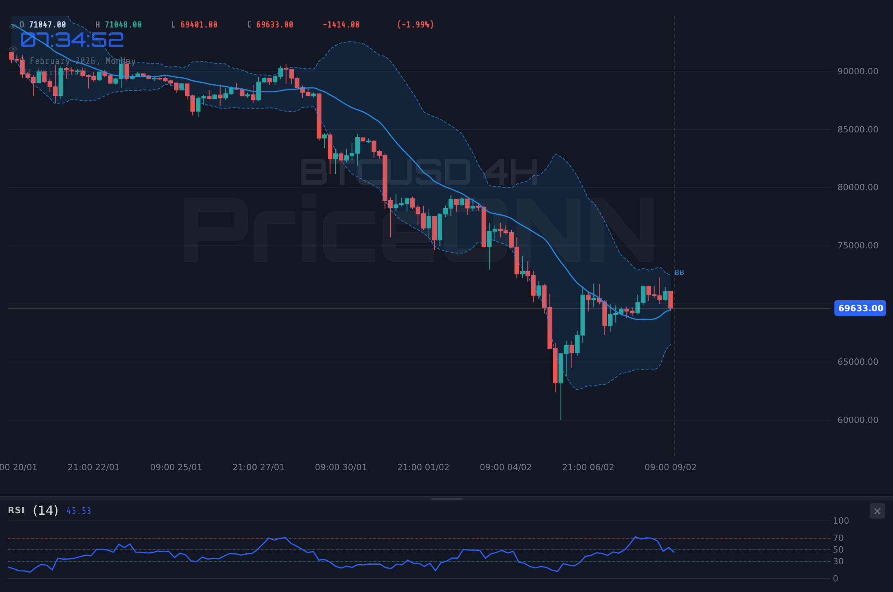This screenshot has height=592, width=893.
Task: Click the RSI (14) indicator title
Action: tap(33, 510)
